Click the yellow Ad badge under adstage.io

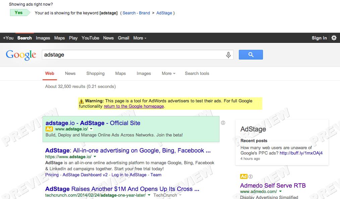[x=49, y=129]
